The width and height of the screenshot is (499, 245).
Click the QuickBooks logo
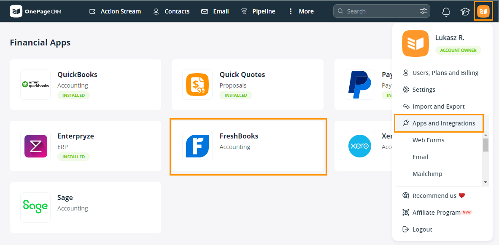click(x=35, y=85)
